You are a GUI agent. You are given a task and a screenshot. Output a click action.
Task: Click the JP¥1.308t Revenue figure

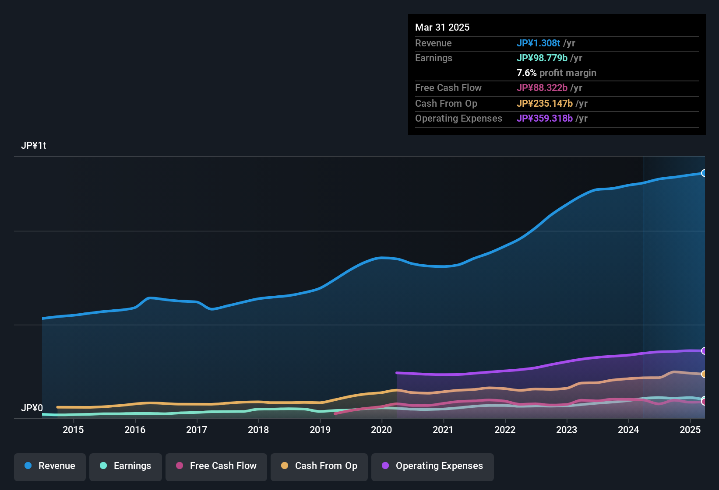539,43
